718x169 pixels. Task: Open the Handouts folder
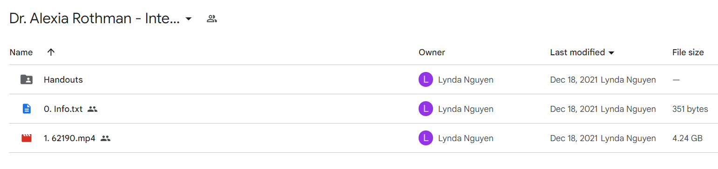coord(63,80)
